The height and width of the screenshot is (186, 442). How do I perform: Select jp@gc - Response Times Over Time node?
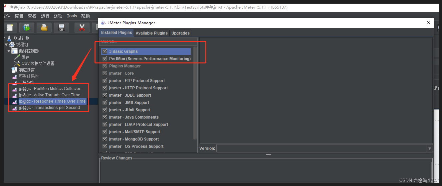(x=52, y=101)
